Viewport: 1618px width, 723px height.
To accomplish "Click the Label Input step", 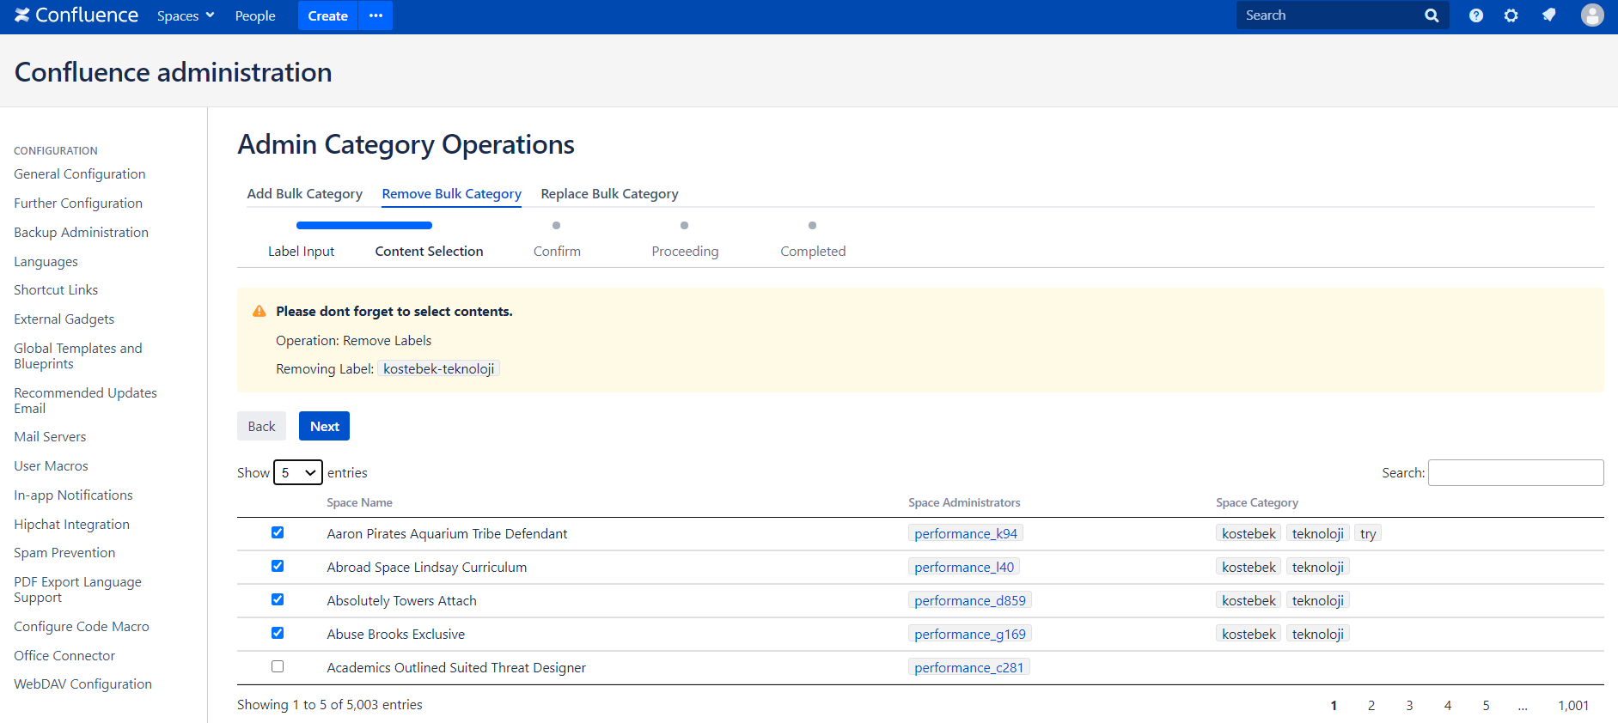I will pos(301,252).
